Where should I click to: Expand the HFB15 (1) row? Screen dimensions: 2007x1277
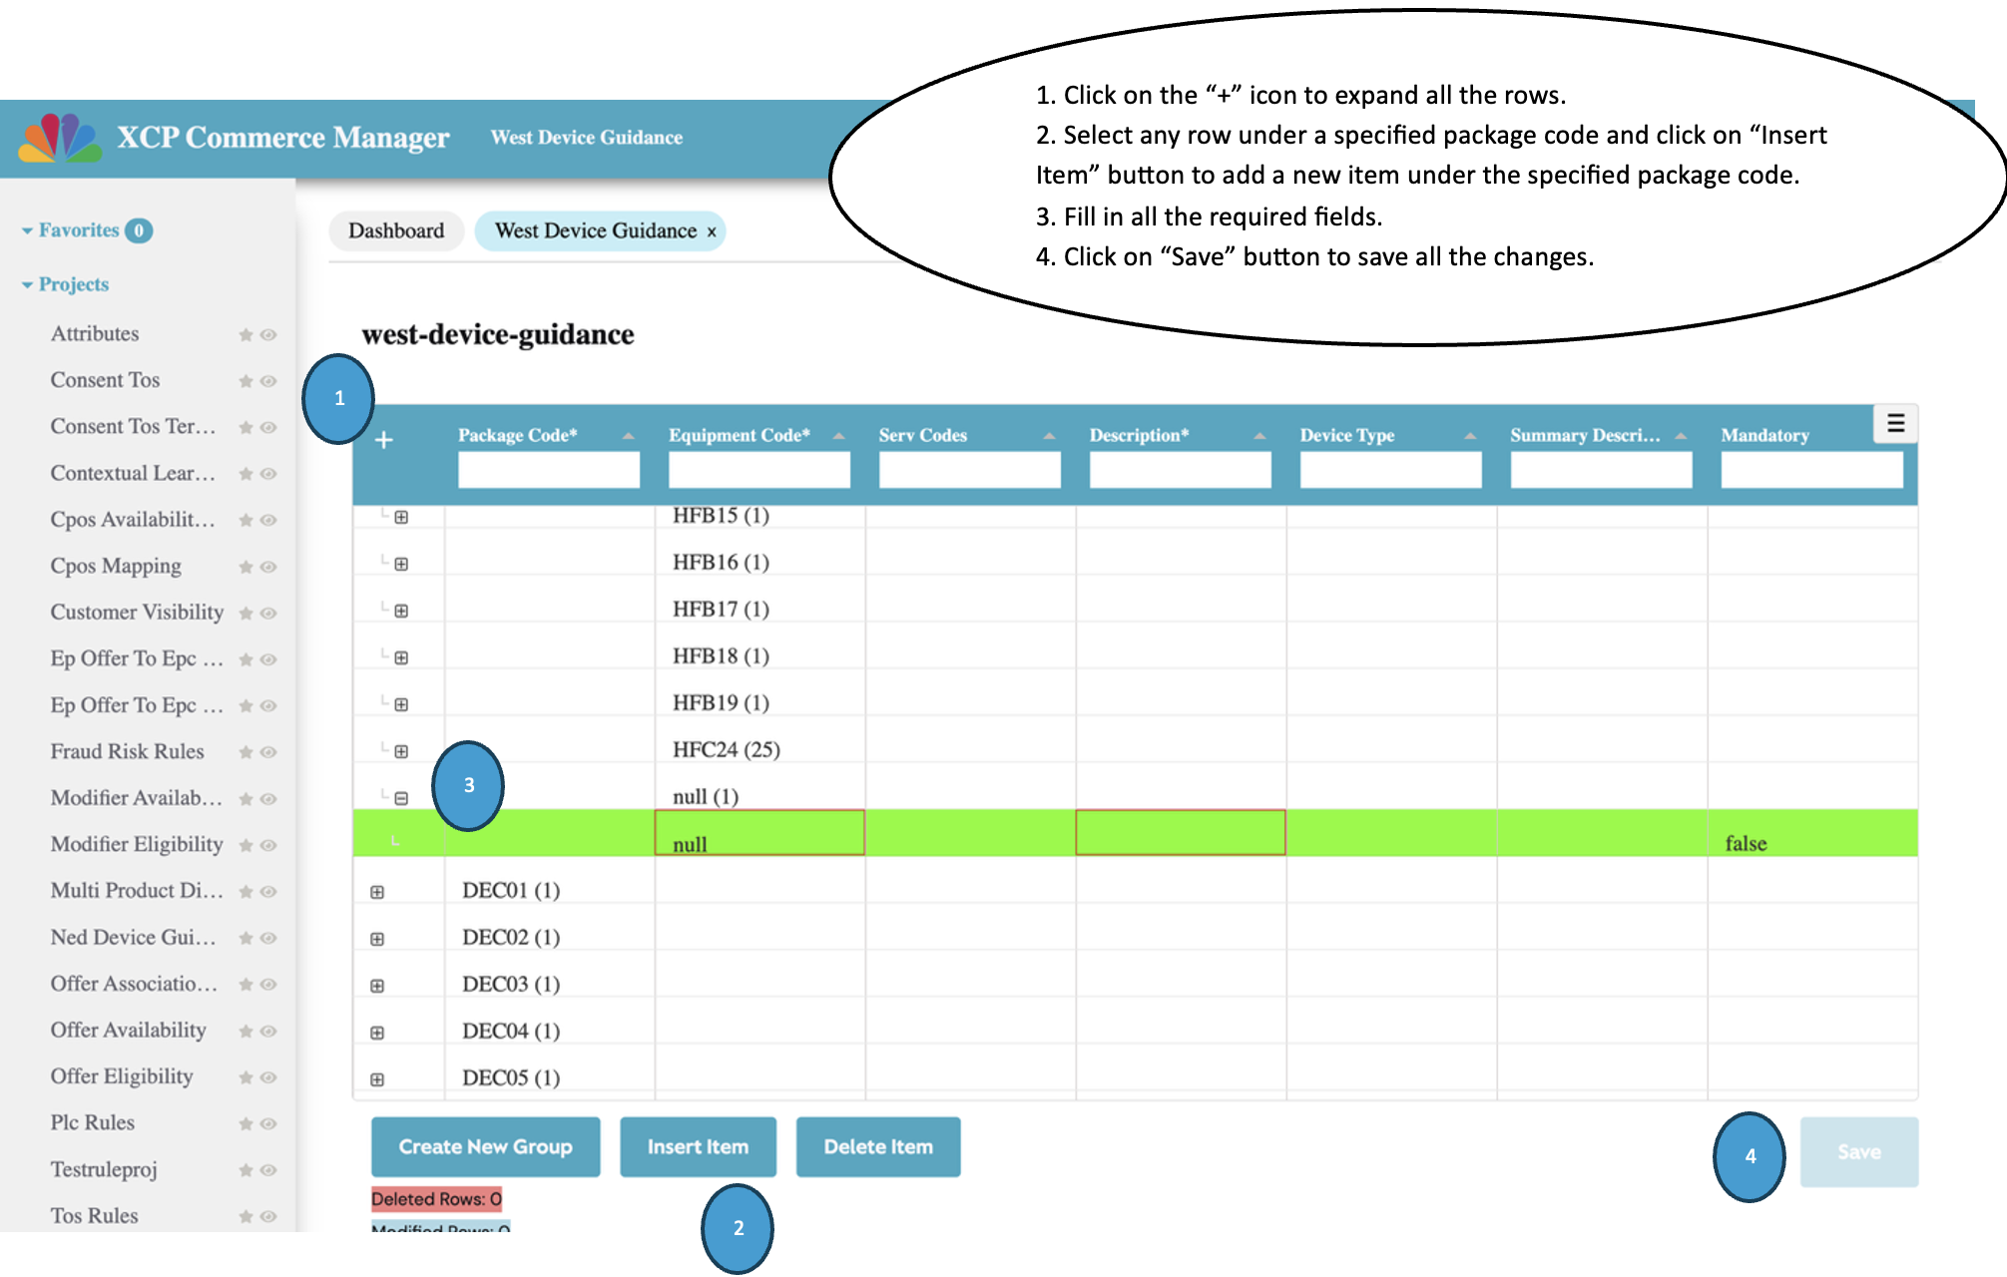tap(401, 517)
